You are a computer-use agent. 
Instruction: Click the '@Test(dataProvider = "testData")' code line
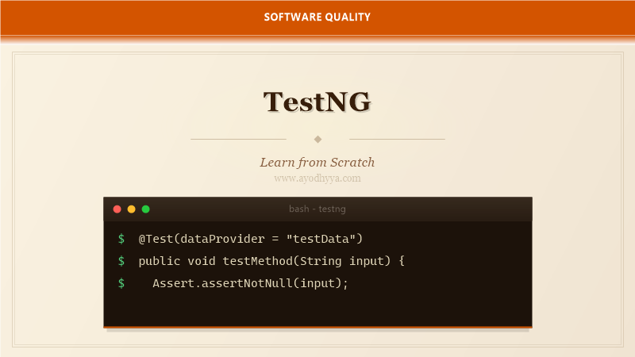click(x=250, y=239)
